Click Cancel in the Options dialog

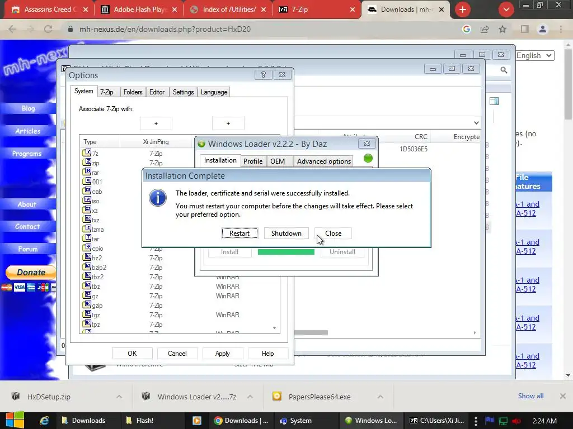coord(177,354)
